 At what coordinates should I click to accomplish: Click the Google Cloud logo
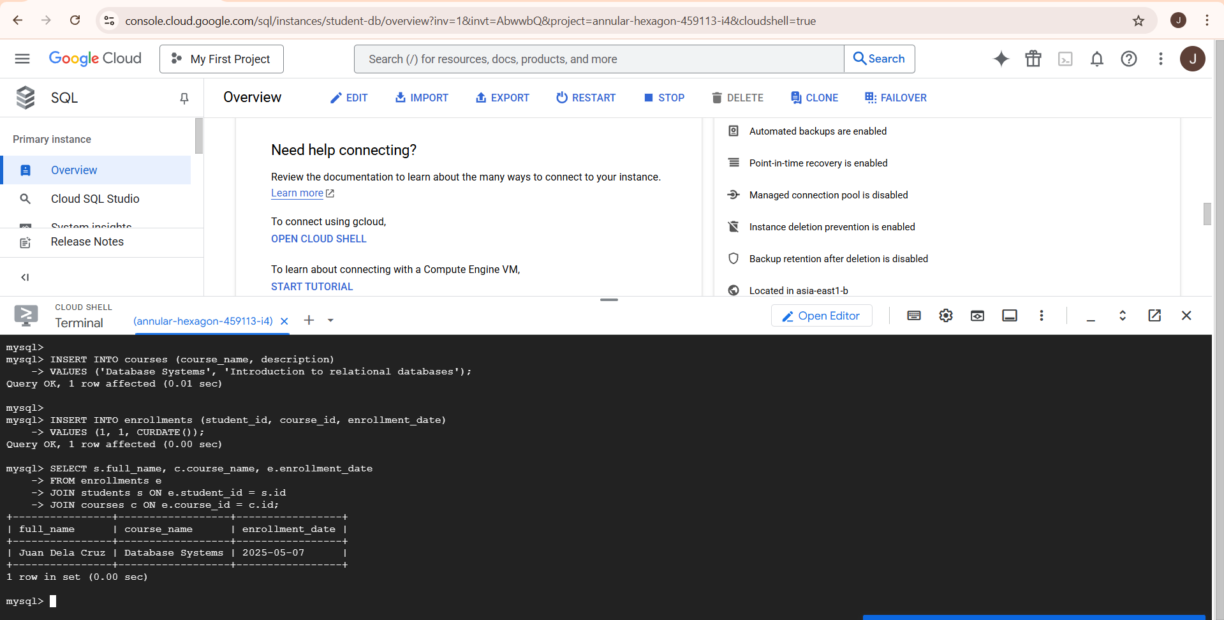[95, 58]
